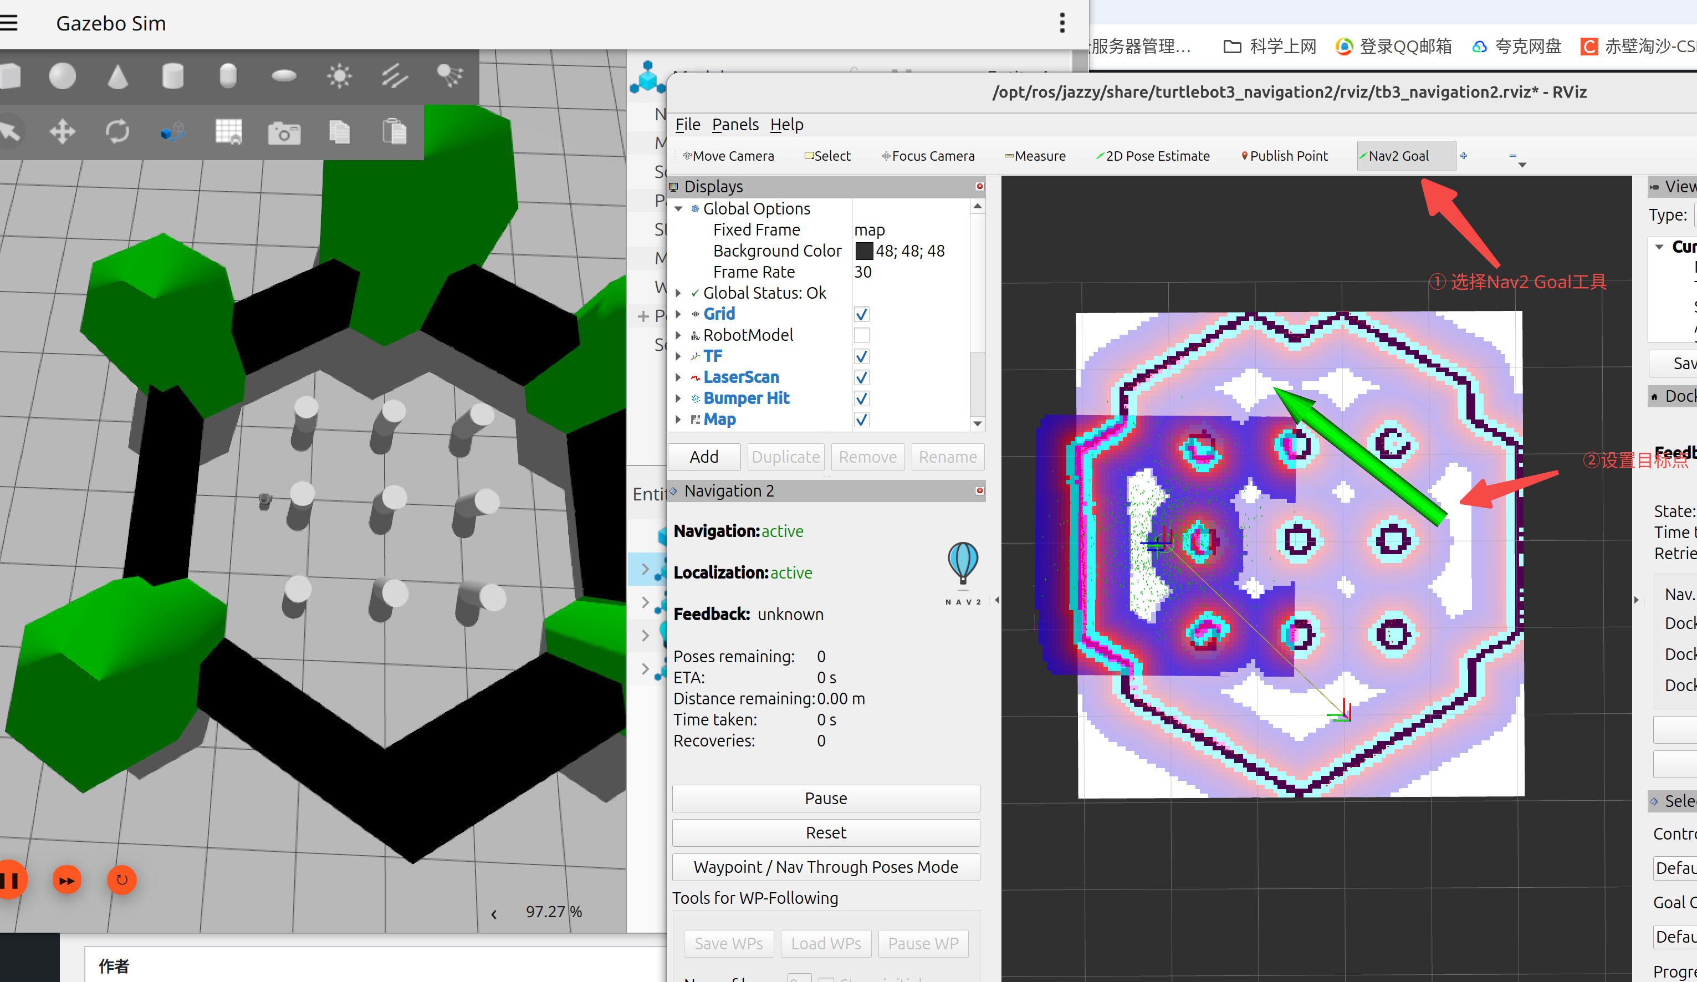This screenshot has width=1697, height=982.
Task: Toggle the grid config icon in Gazebo
Action: pos(228,131)
